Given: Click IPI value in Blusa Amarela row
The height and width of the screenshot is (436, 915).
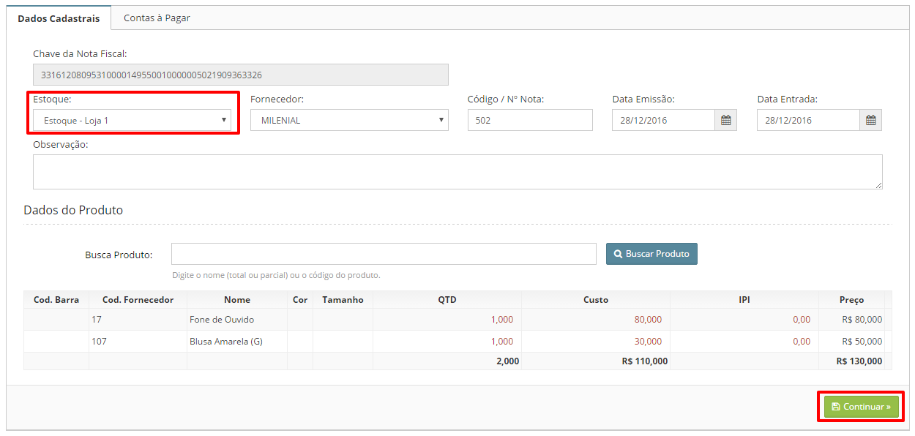Looking at the screenshot, I should pos(802,342).
